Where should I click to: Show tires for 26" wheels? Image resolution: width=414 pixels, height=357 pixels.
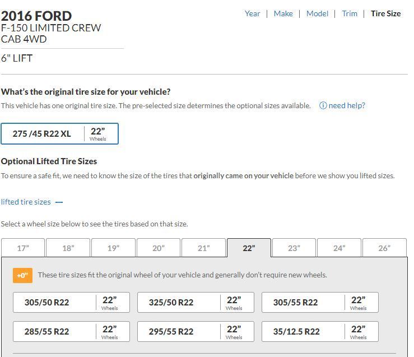click(x=384, y=248)
